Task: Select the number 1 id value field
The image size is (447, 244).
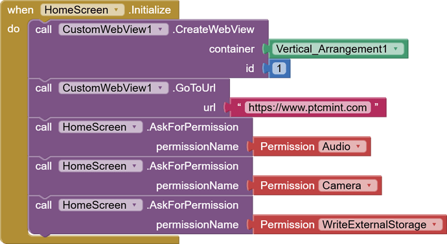Action: pyautogui.click(x=279, y=69)
